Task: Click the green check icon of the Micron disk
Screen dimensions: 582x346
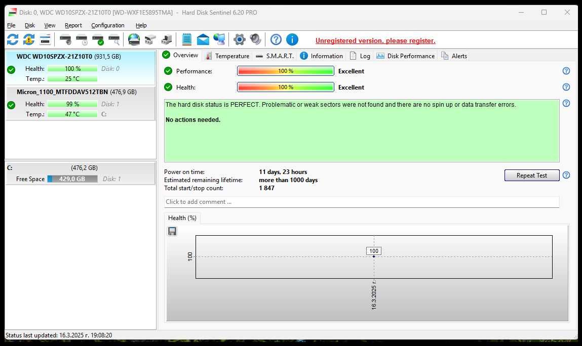Action: [11, 105]
